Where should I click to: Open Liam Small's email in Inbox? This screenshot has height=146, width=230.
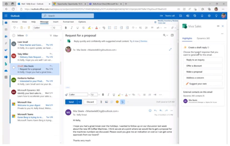(x=35, y=45)
